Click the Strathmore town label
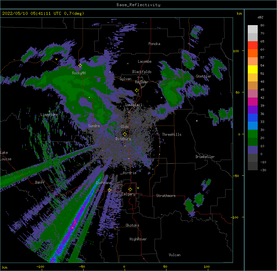 pos(166,196)
